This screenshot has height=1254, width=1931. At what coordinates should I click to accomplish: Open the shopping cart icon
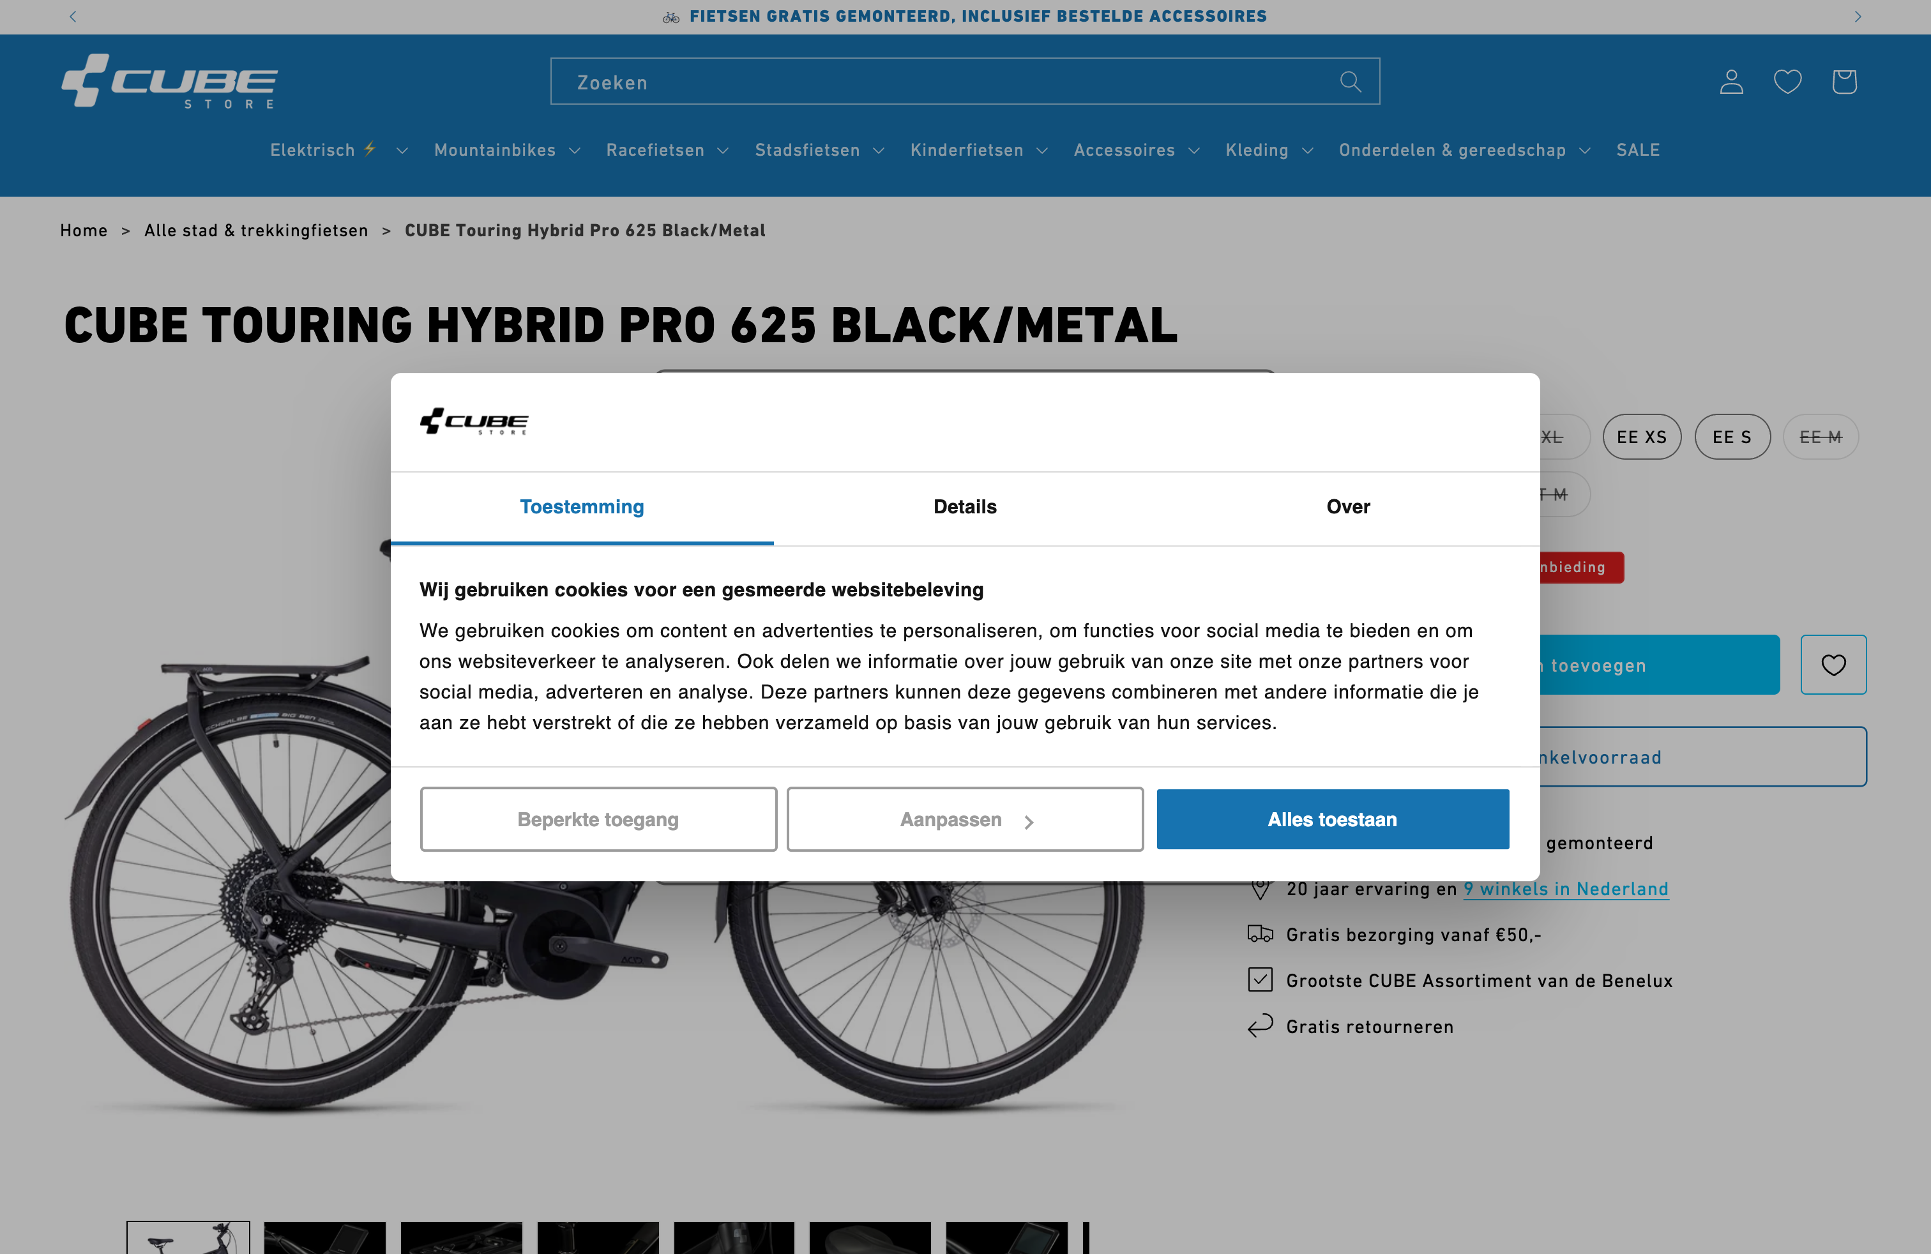(x=1844, y=82)
